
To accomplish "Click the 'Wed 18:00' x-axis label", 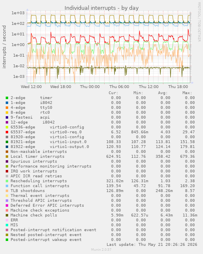I will (60, 87).
